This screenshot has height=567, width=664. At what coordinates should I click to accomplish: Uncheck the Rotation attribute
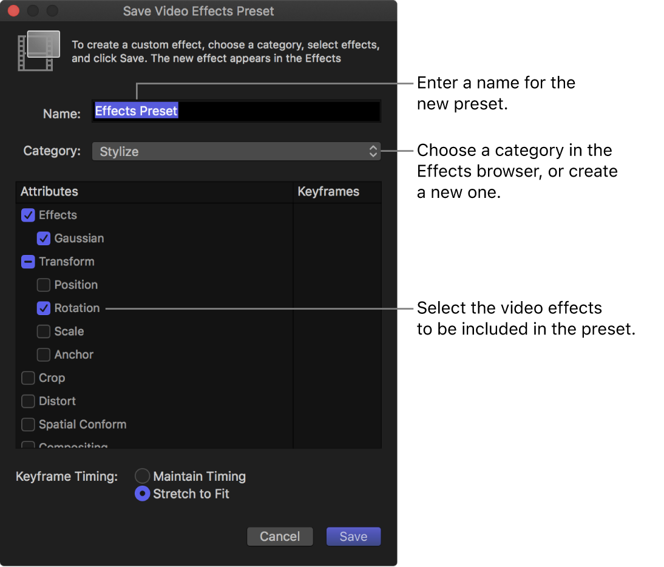[x=44, y=308]
